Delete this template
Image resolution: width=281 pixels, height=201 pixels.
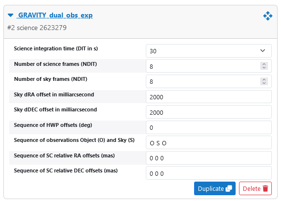click(x=255, y=188)
